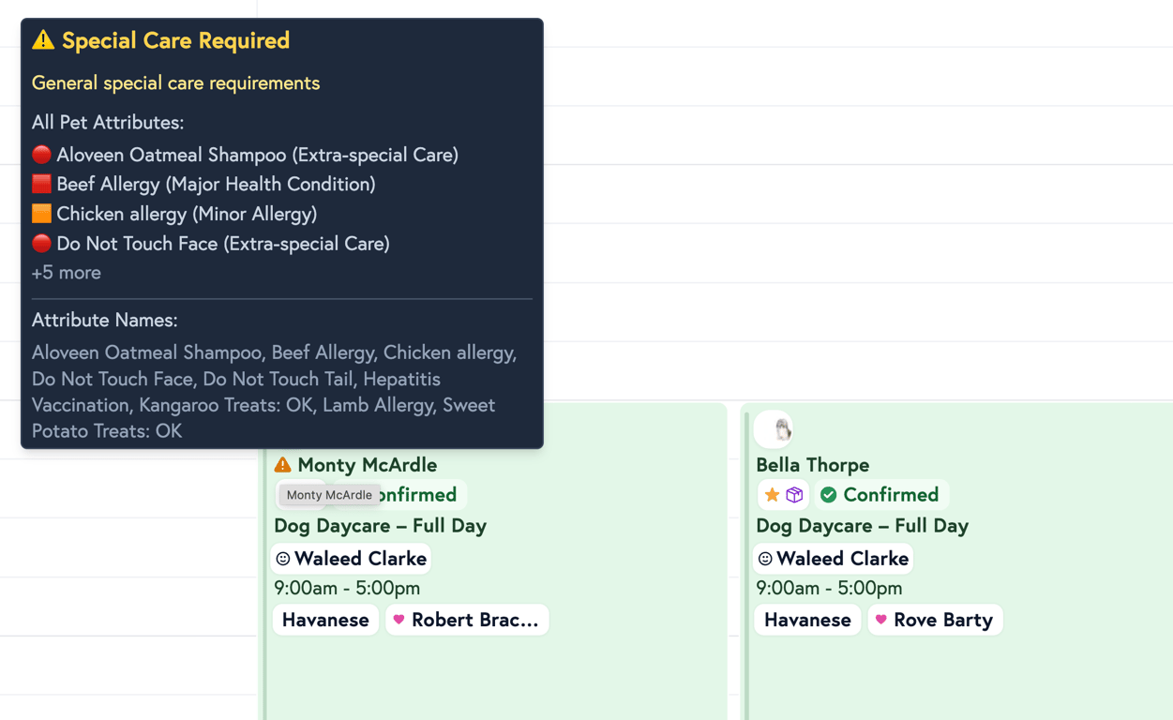Click the green check icon in Bella's Confirmed badge

tap(828, 495)
